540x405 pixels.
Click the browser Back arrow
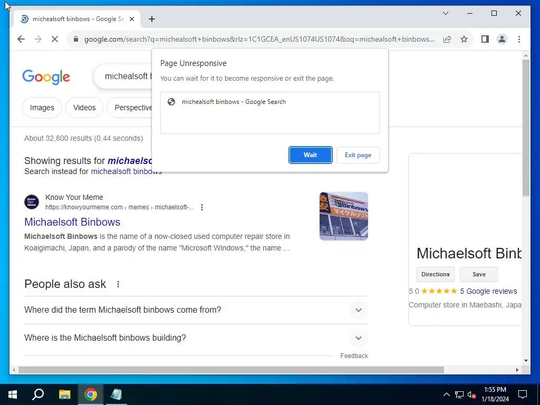(x=21, y=39)
